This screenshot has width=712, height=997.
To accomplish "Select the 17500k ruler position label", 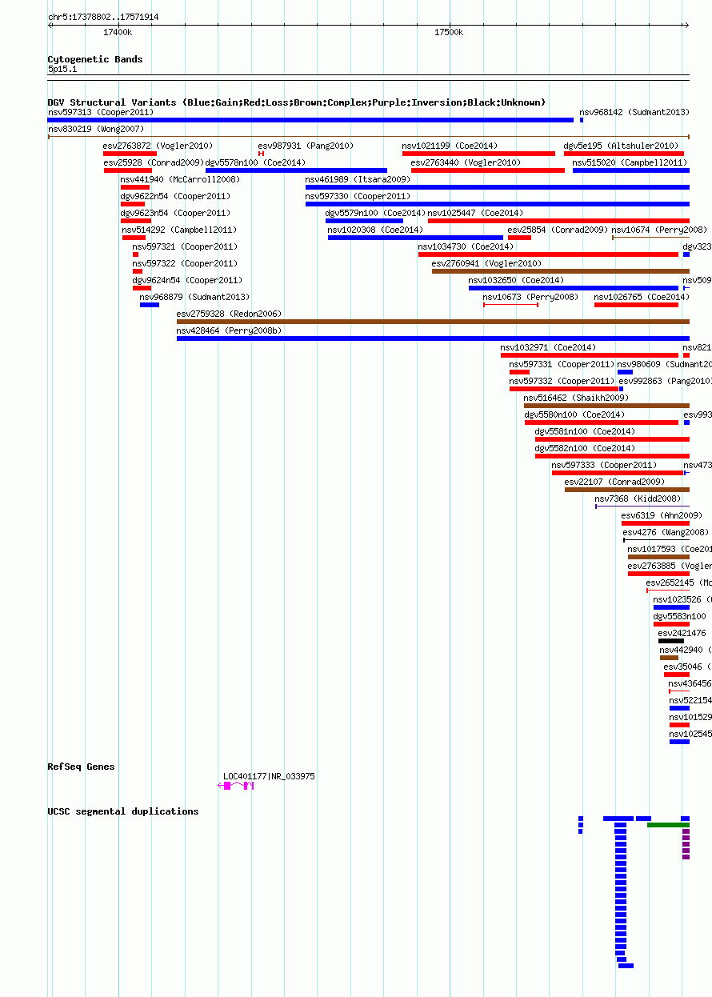I will [449, 32].
